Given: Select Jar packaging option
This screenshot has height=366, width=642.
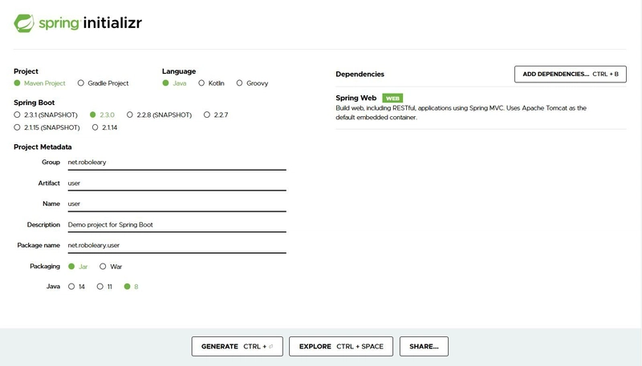Looking at the screenshot, I should (71, 267).
